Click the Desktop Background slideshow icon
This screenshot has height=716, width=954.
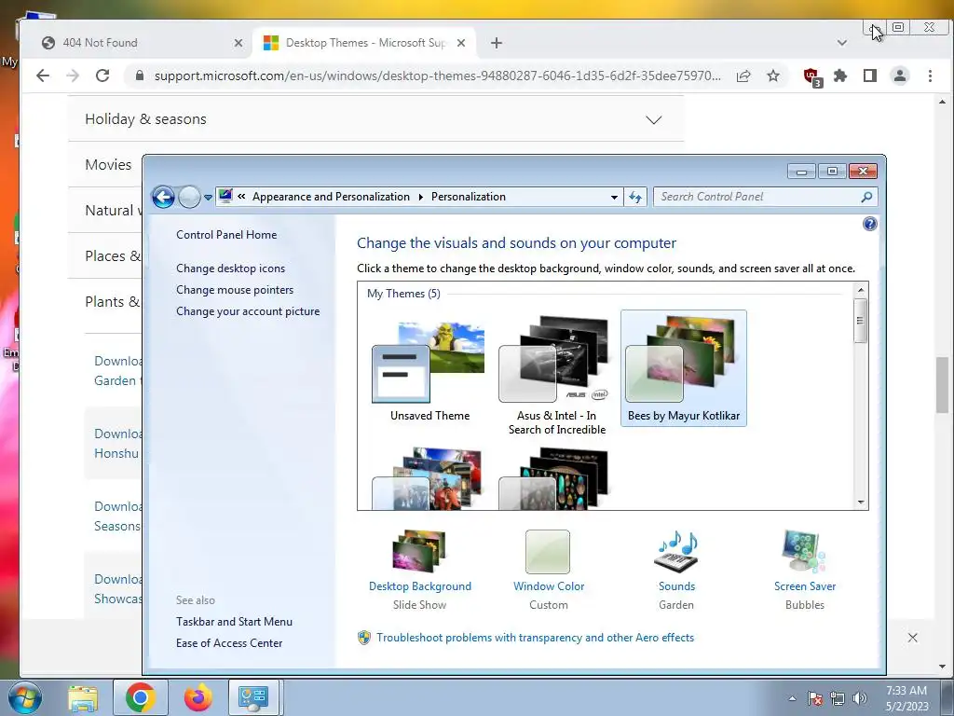[x=419, y=551]
